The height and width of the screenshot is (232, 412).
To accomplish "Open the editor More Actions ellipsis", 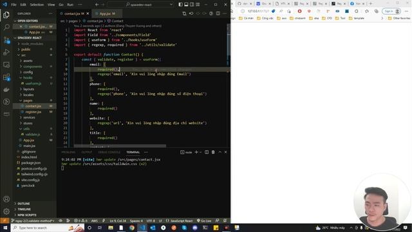I will click(x=225, y=14).
